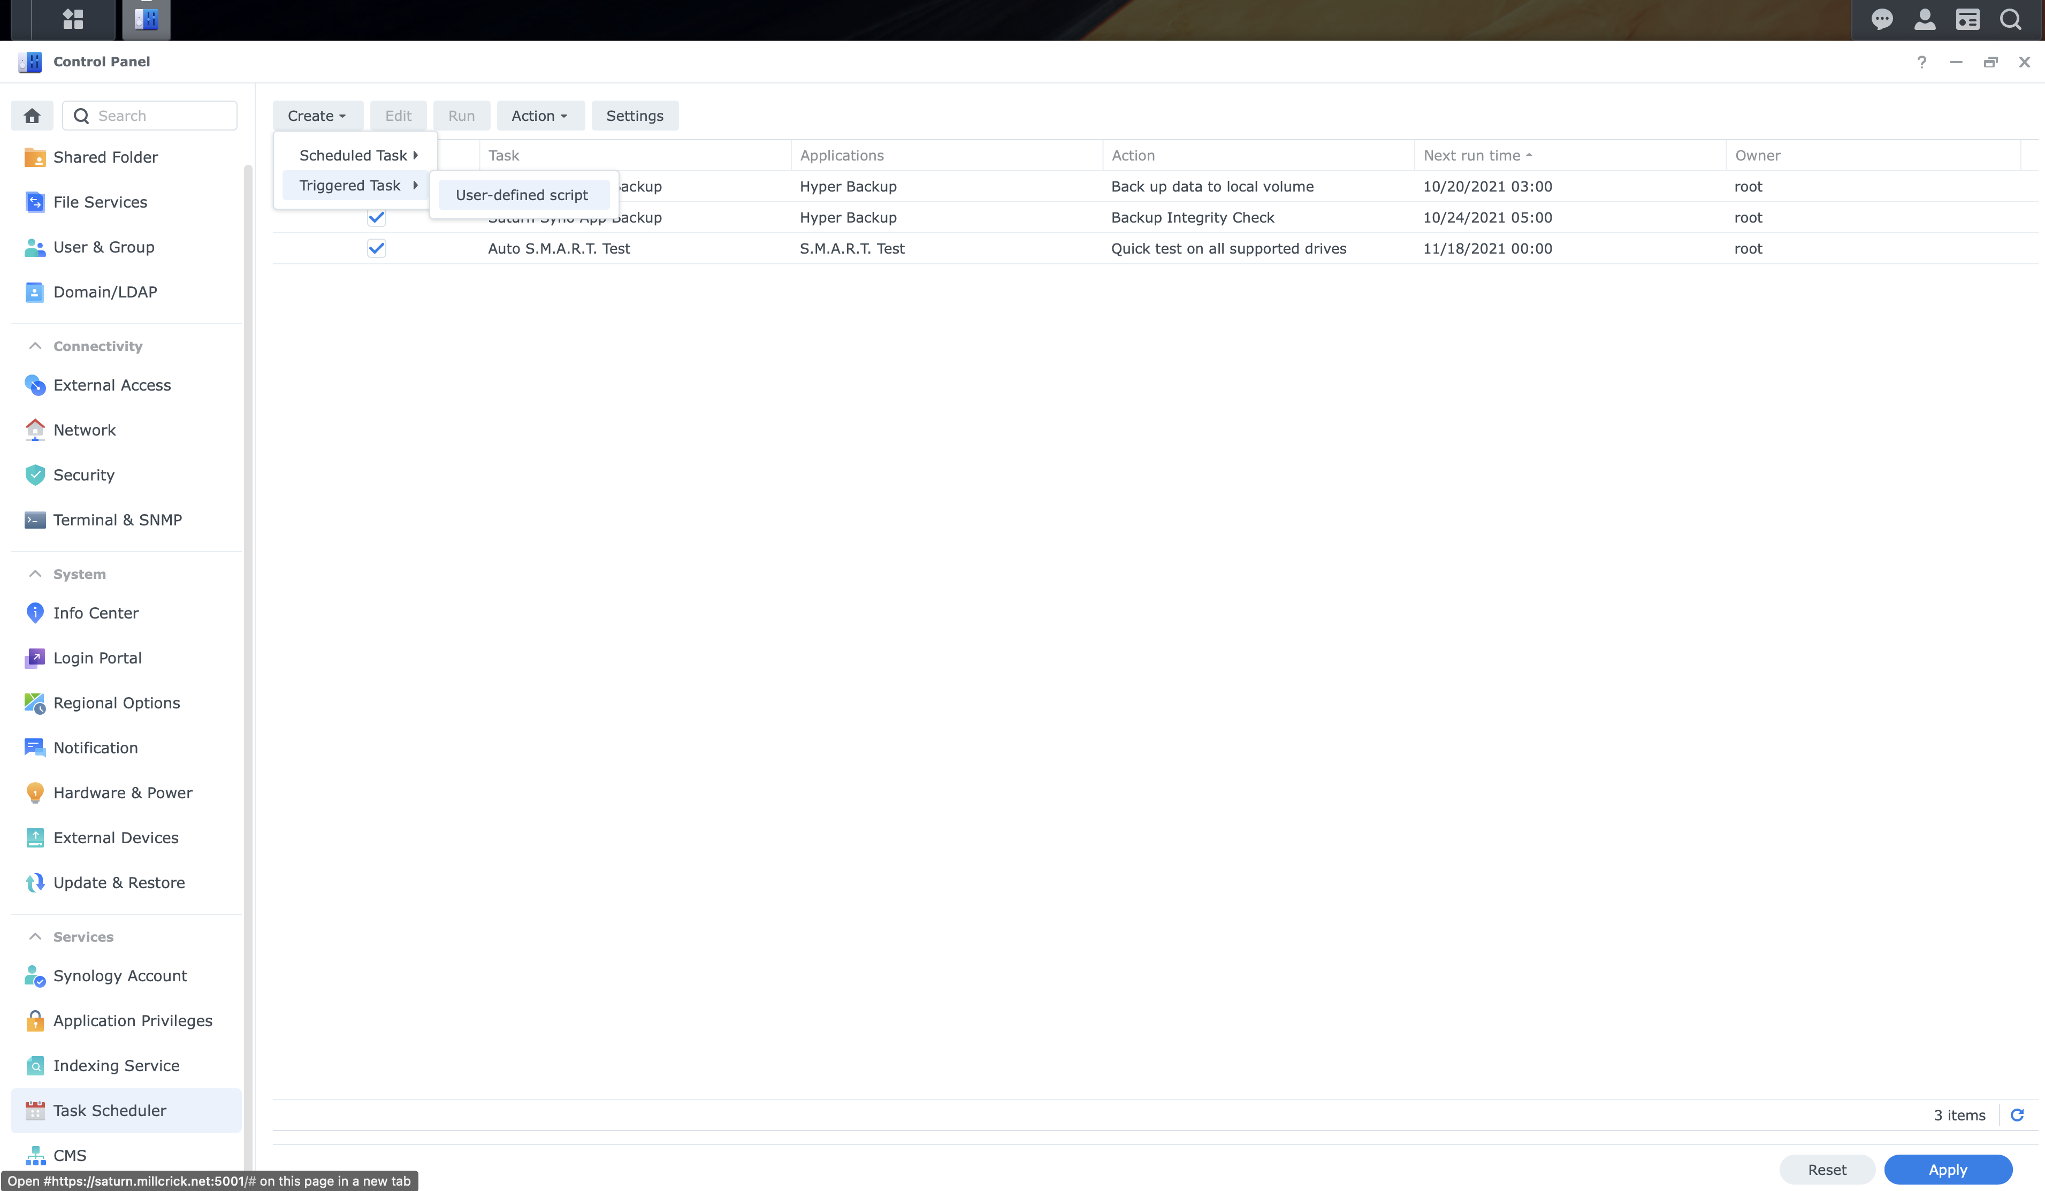The width and height of the screenshot is (2045, 1191).
Task: Click the Indexing Service icon
Action: 35,1065
